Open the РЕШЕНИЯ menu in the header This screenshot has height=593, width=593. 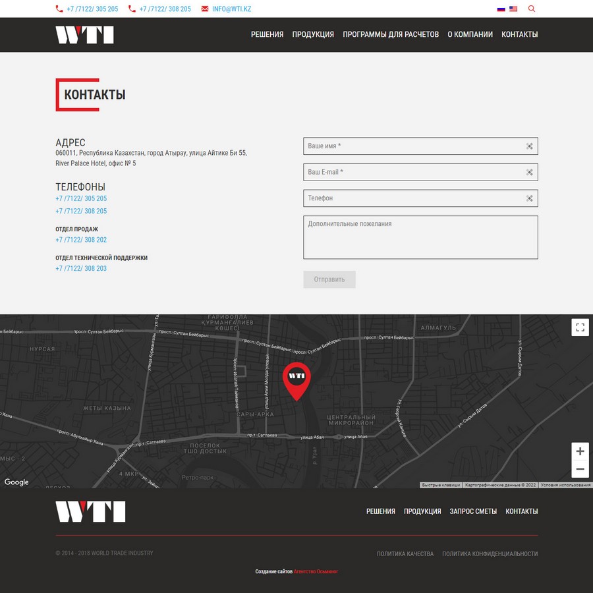[267, 34]
